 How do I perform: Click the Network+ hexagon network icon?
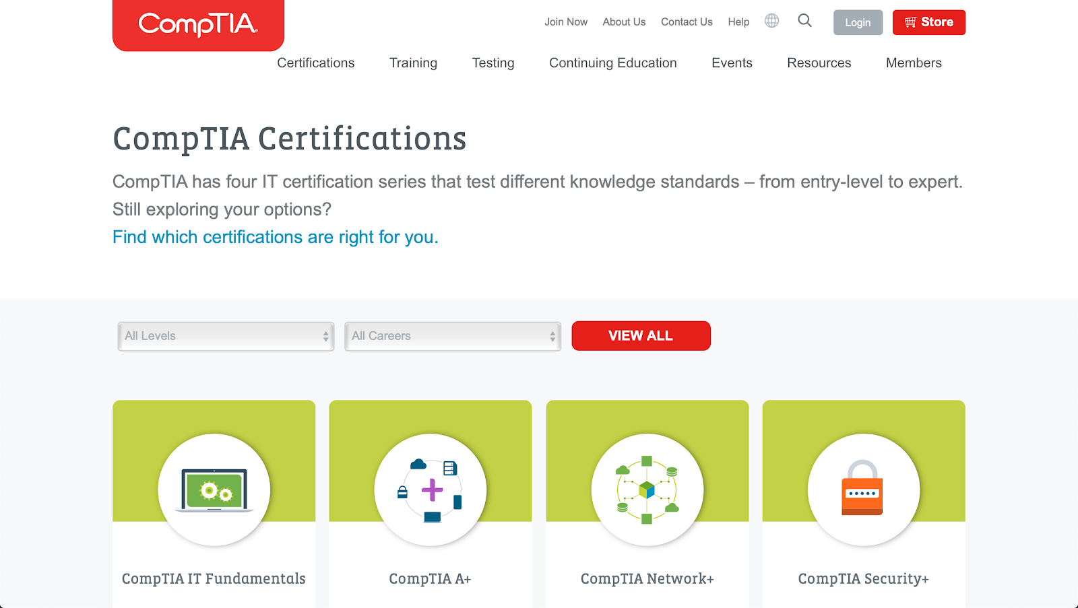point(647,489)
